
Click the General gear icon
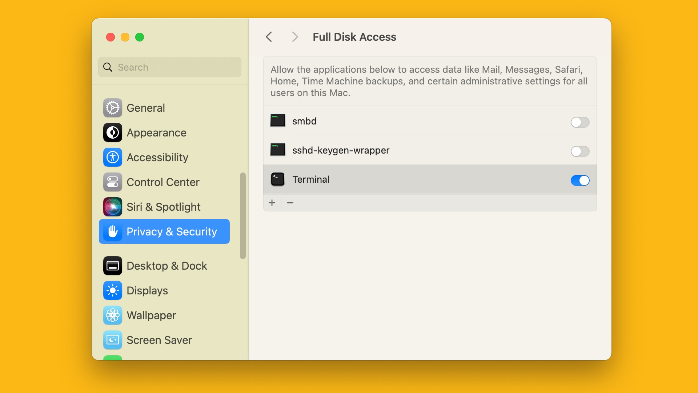pos(113,108)
